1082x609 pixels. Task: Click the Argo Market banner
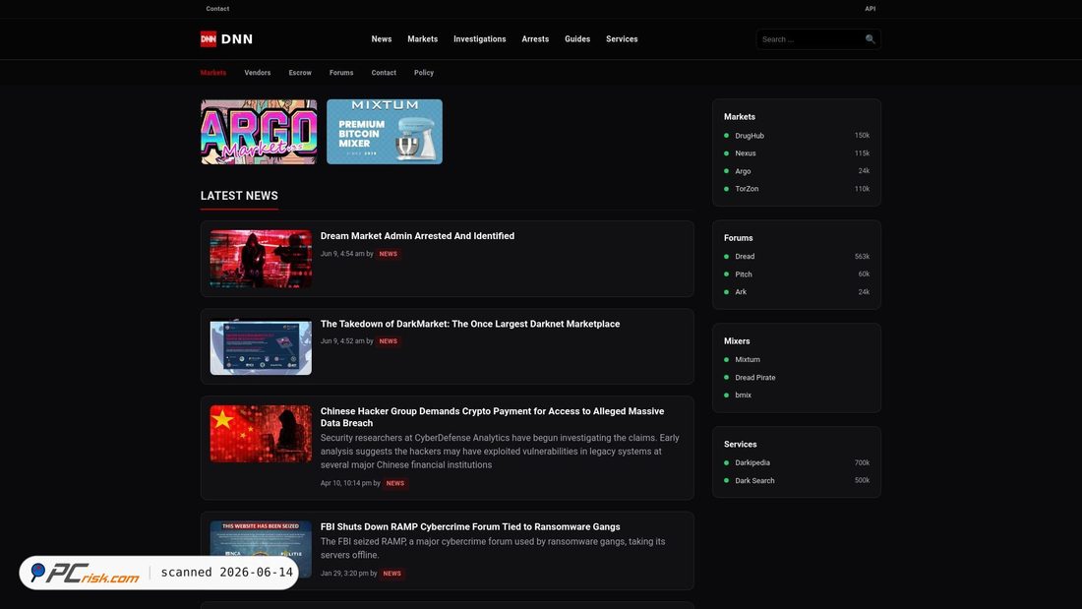point(259,132)
